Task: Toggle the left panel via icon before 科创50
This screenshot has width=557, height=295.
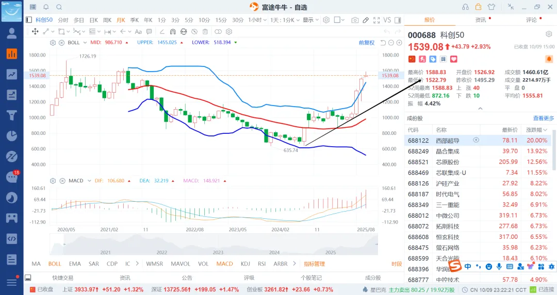Action: 29,20
